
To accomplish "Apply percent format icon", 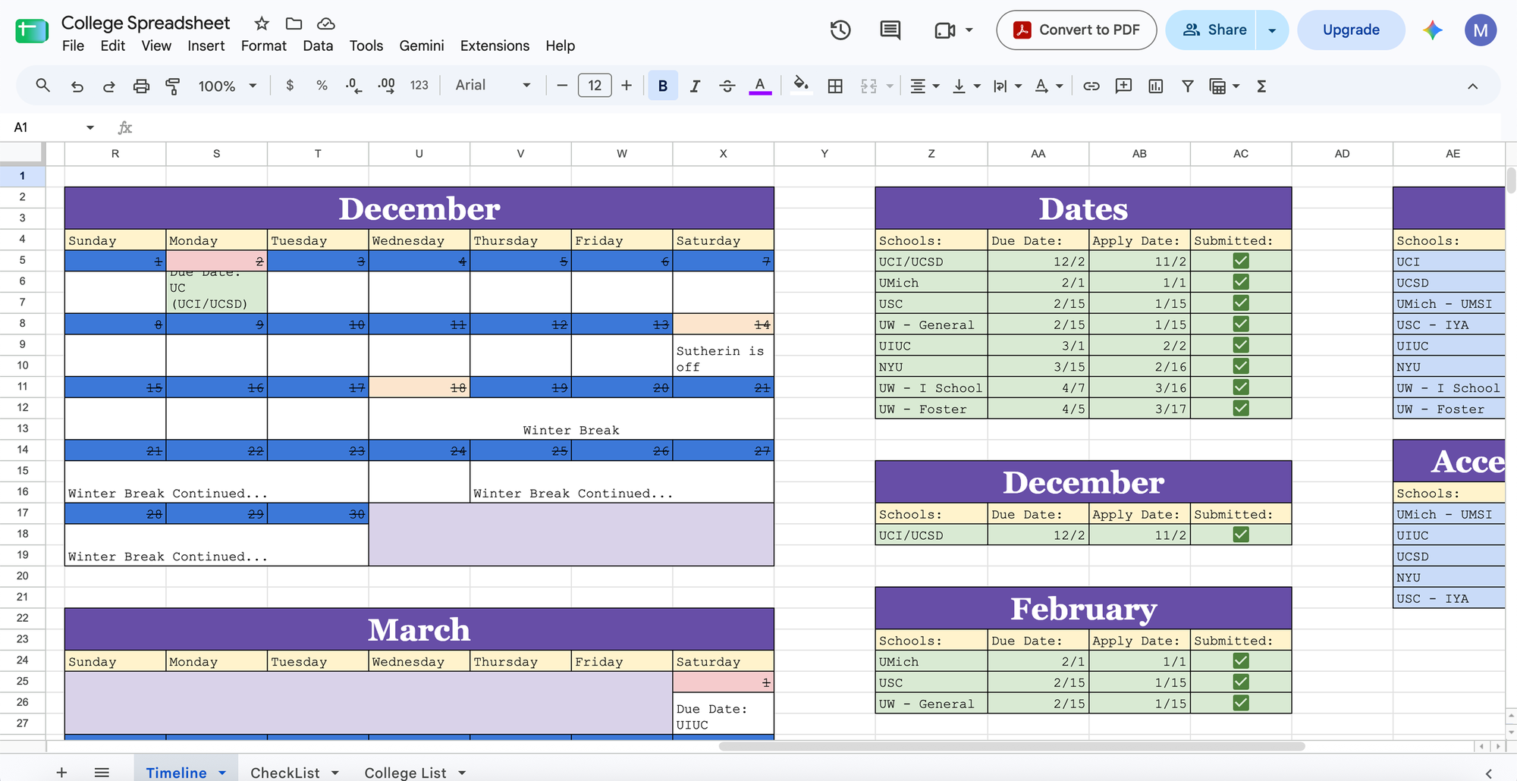I will click(322, 86).
